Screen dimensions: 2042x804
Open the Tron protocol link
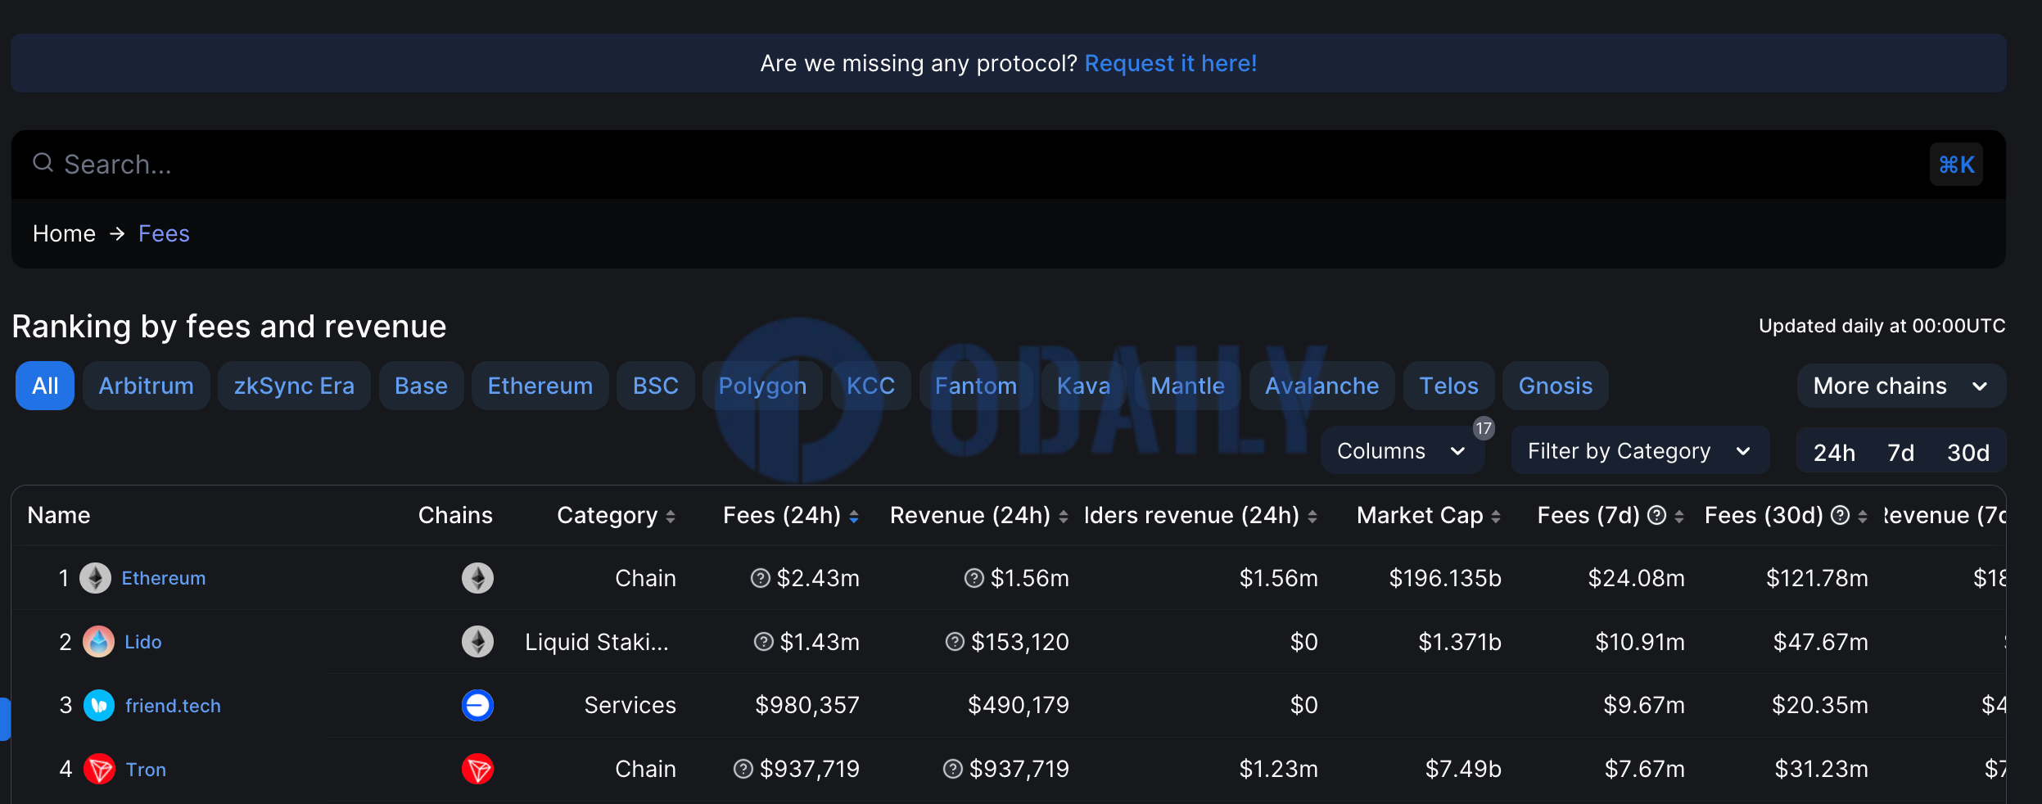[x=146, y=770]
